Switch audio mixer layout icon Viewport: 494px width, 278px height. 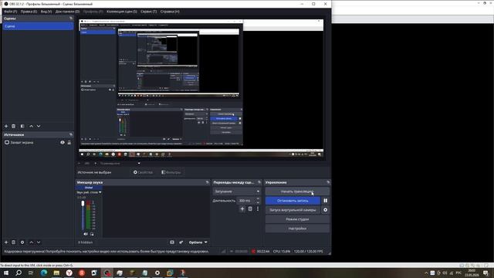[x=172, y=242]
